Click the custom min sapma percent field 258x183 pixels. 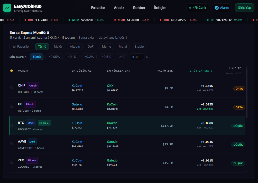point(137,57)
